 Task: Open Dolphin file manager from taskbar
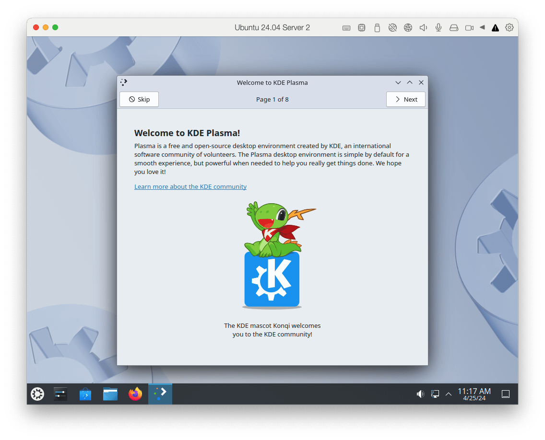pos(110,394)
